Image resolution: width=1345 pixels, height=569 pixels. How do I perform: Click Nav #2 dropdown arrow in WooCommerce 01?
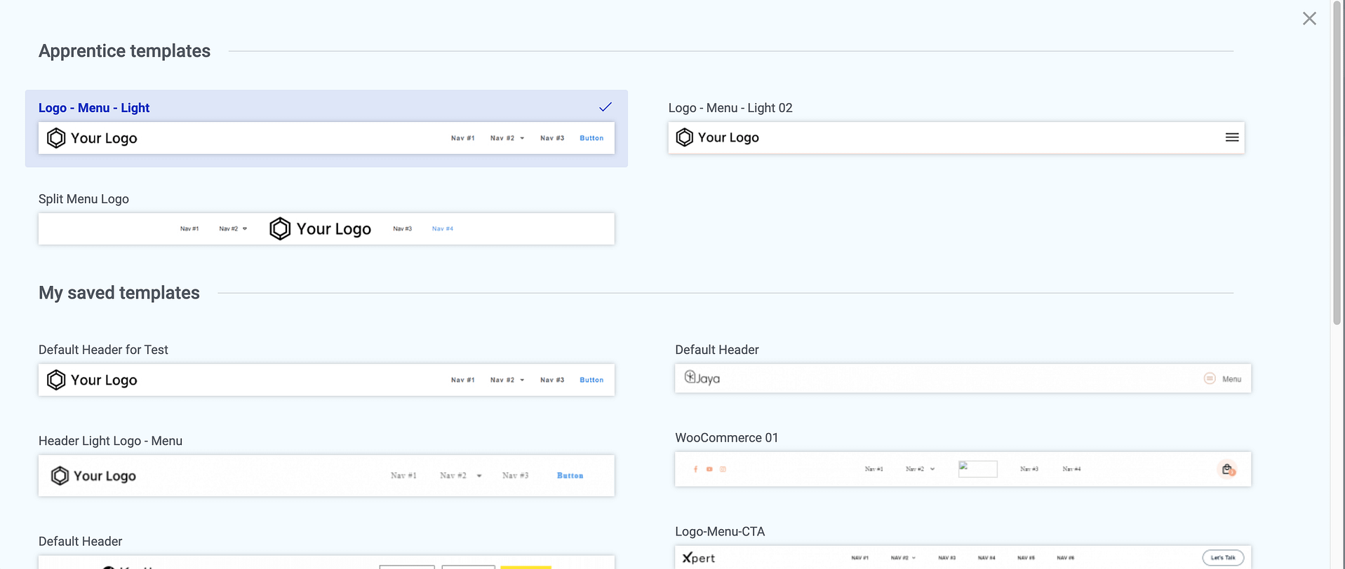[x=932, y=469]
